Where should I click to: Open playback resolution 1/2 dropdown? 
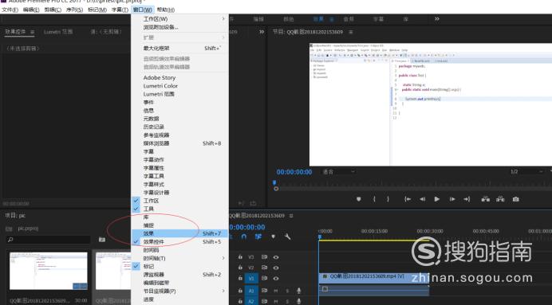(x=527, y=172)
